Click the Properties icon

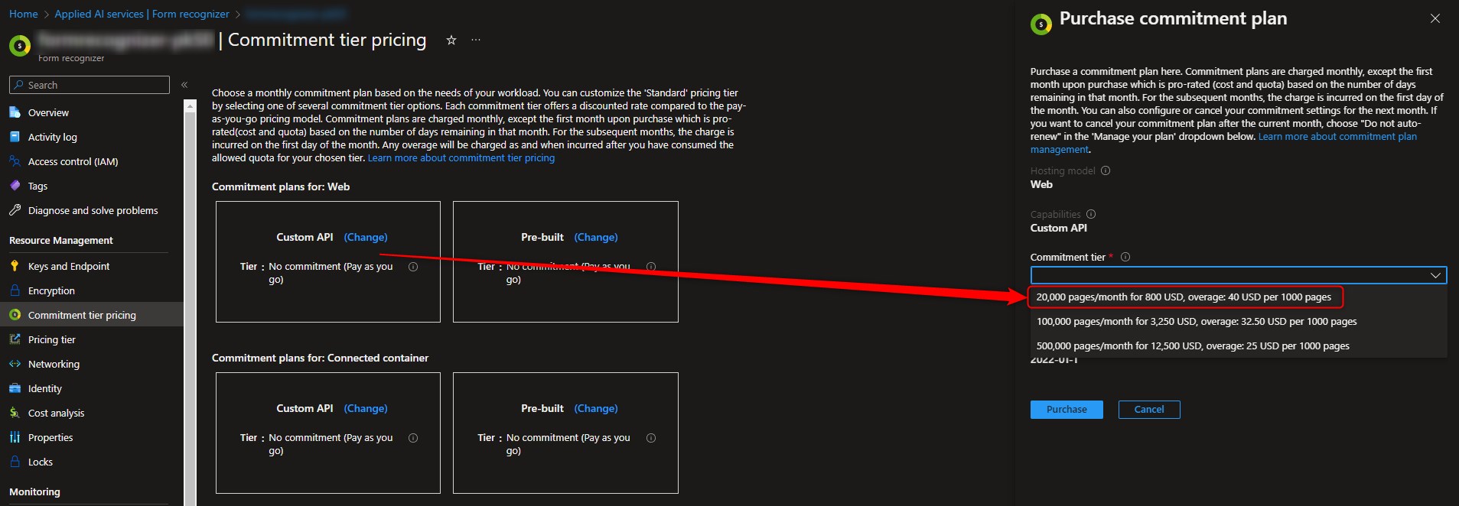click(15, 437)
